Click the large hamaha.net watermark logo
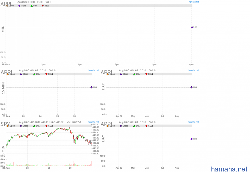The height and width of the screenshot is (172, 250). click(x=229, y=169)
